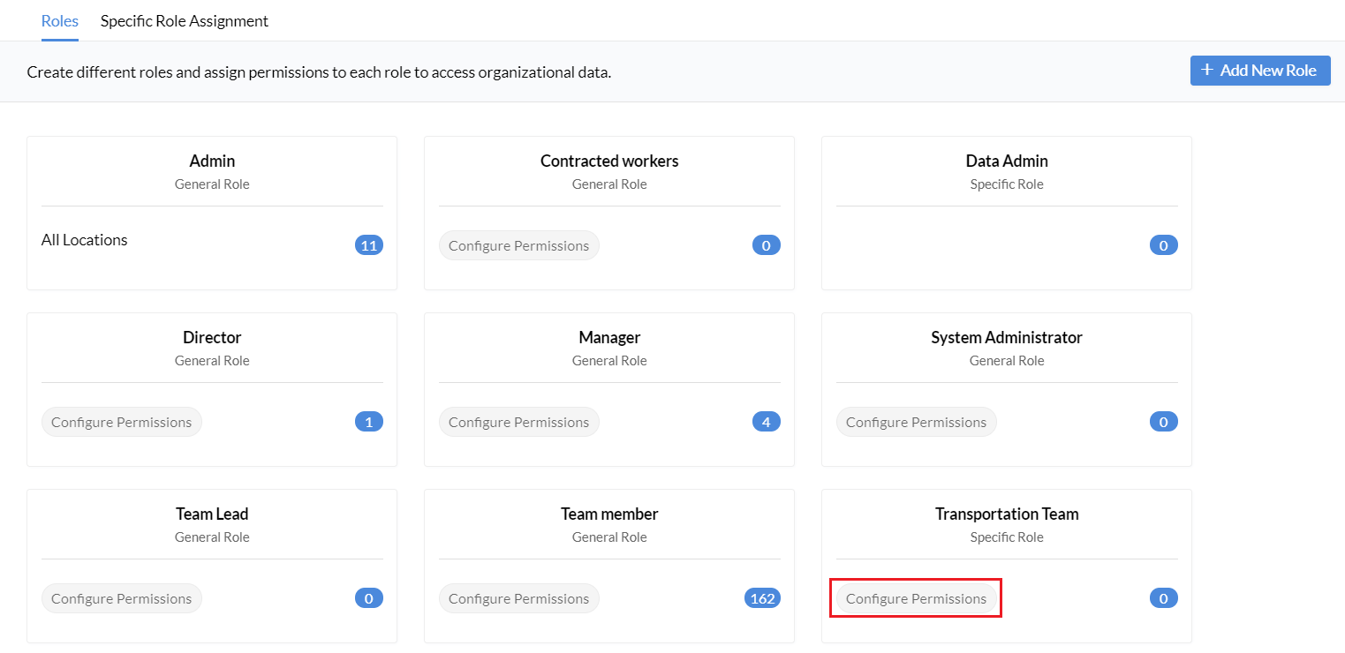Viewport: 1345px width, 653px height.
Task: Click the Add New Role button
Action: [x=1260, y=71]
